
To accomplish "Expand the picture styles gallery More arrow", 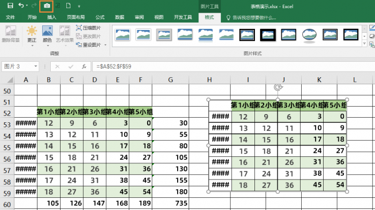I will click(365, 44).
